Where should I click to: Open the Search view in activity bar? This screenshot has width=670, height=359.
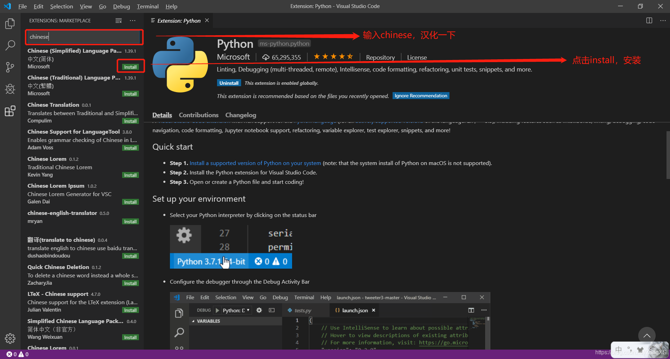pos(10,45)
